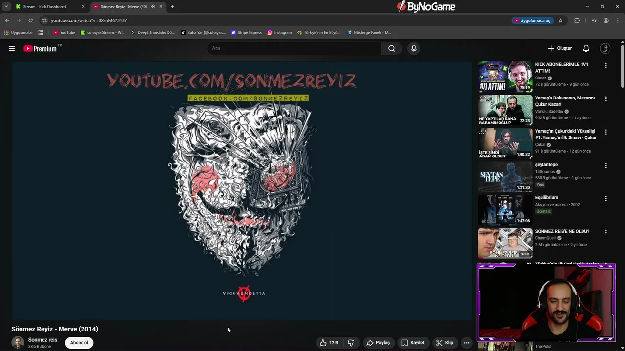Open Yamaç'a Dokunanın Mezarını thumbnail
Image resolution: width=625 pixels, height=351 pixels.
505,110
